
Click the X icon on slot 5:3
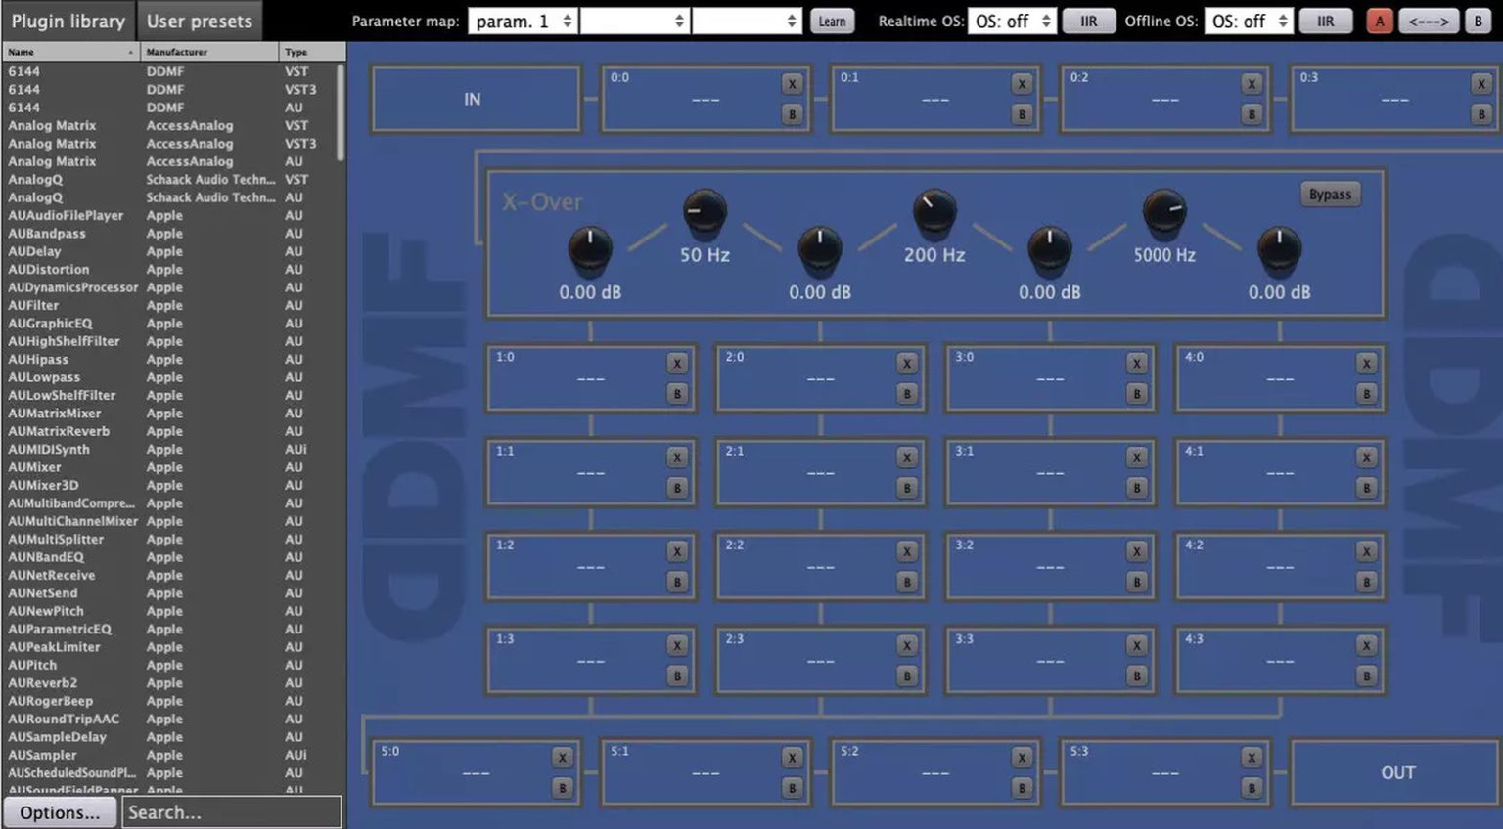[x=1251, y=757]
